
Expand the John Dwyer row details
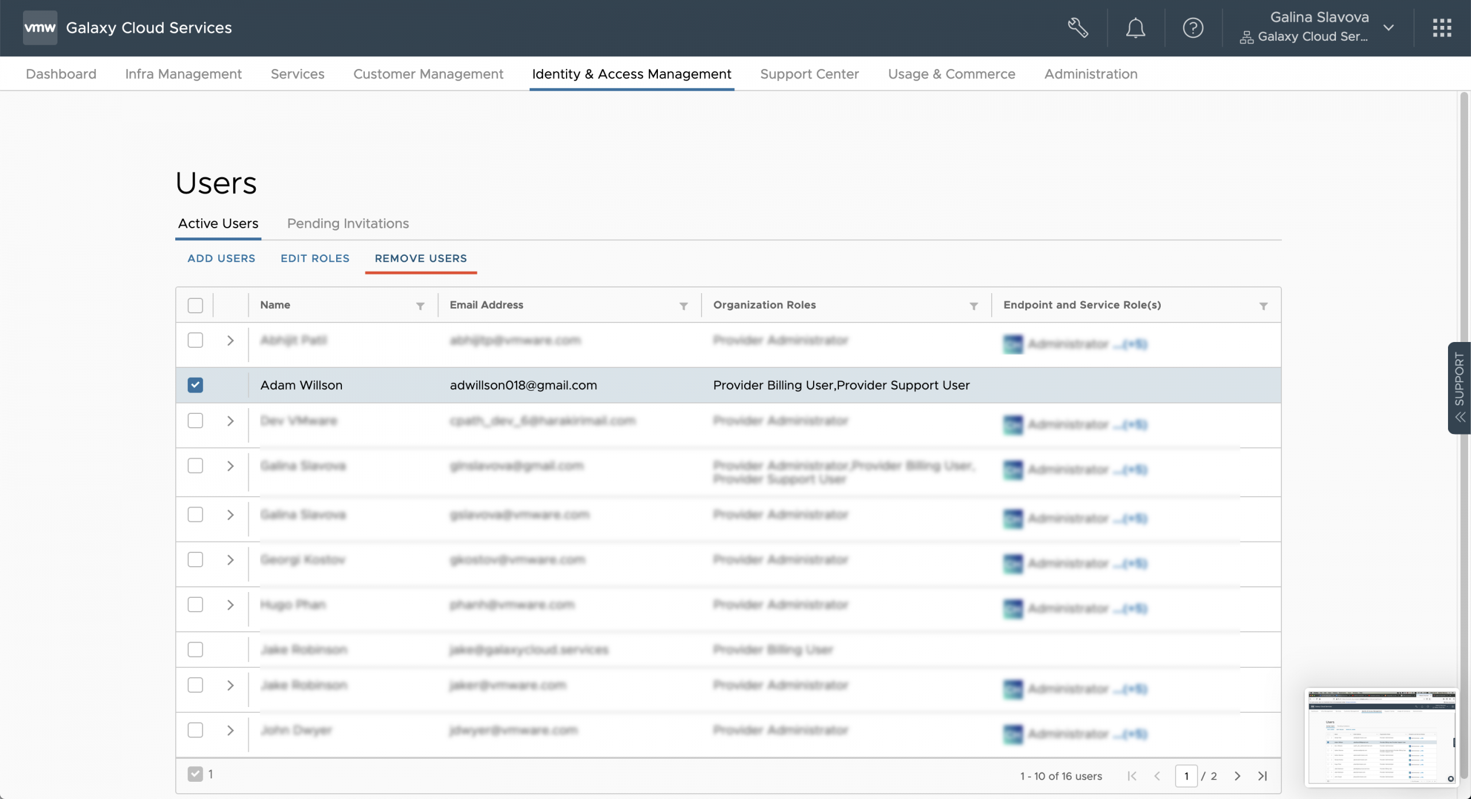pos(230,731)
